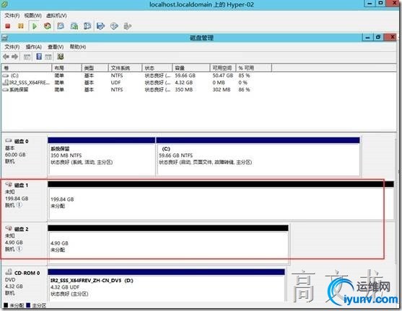Click the USB device connect icon
The width and height of the screenshot is (402, 311).
pyautogui.click(x=128, y=26)
